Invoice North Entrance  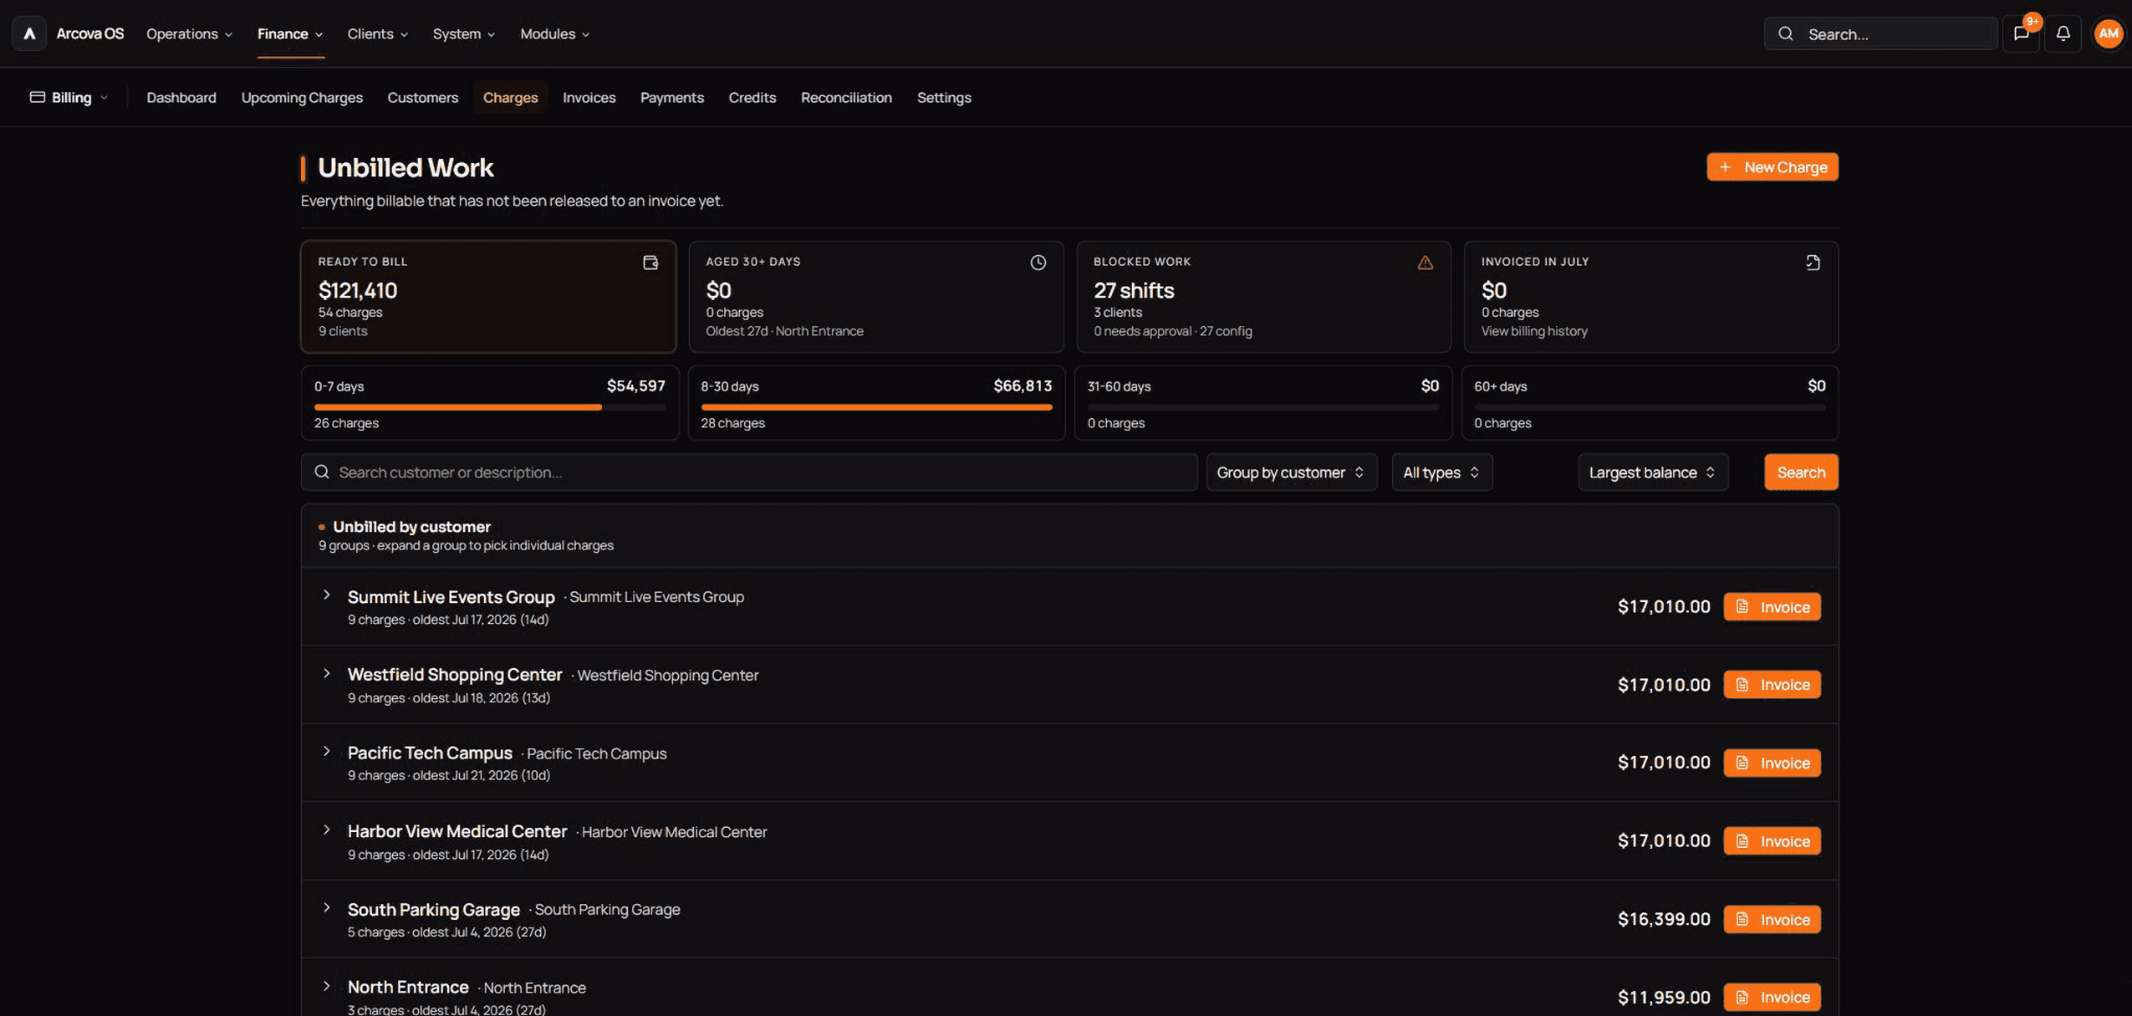1772,997
